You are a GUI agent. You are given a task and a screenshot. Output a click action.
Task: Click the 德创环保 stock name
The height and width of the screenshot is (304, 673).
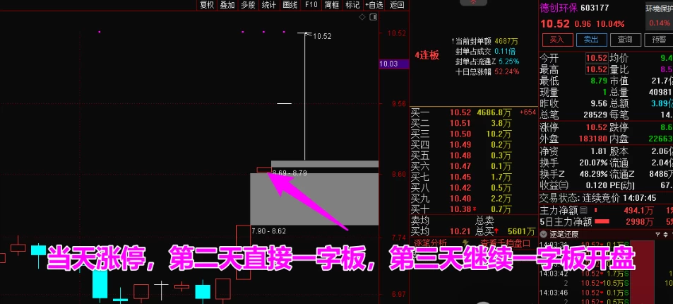click(x=559, y=8)
